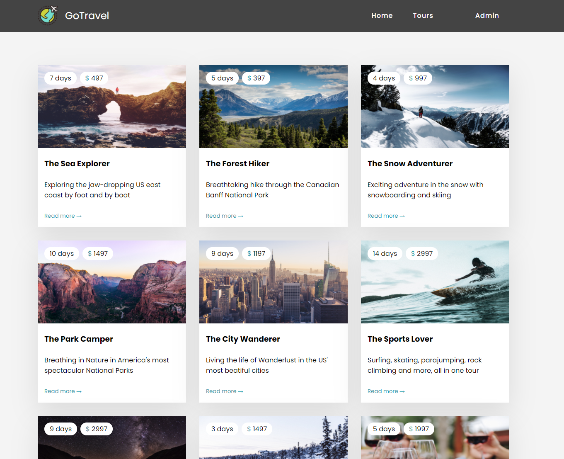Click The Forest Hiker mountain valley photo
Viewport: 564px width, 459px height.
point(274,107)
